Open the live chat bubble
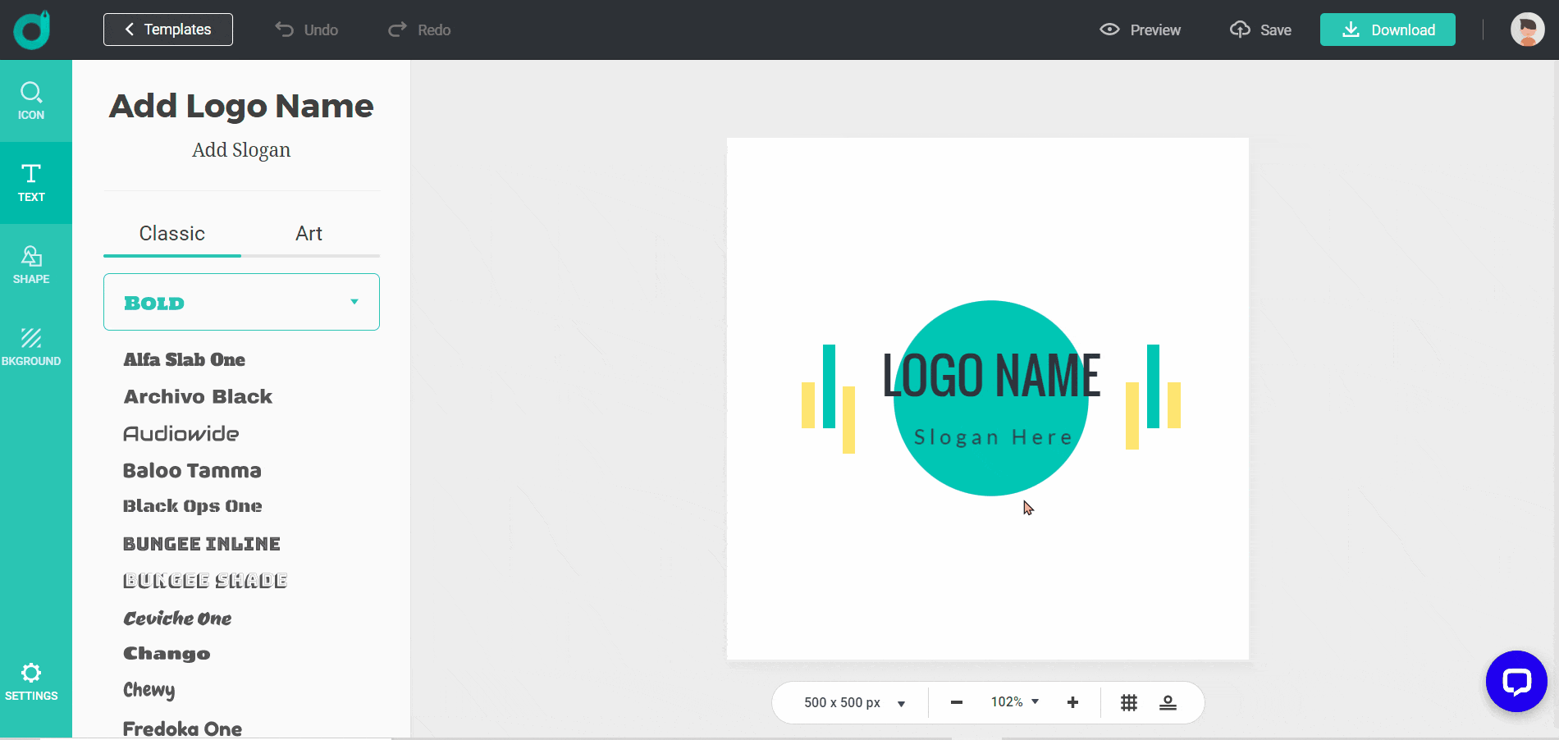Screen dimensions: 1559x740 pos(1516,681)
